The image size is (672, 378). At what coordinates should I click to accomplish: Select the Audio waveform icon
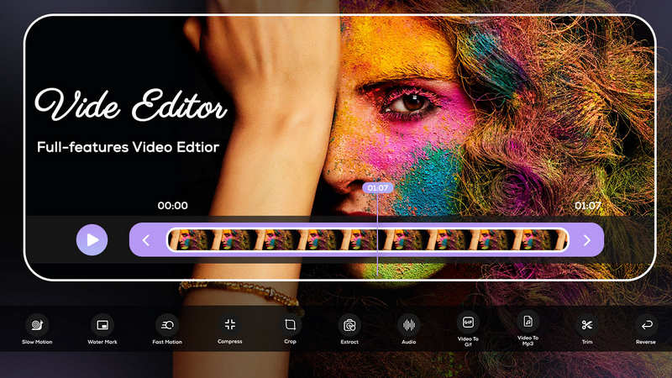[409, 325]
